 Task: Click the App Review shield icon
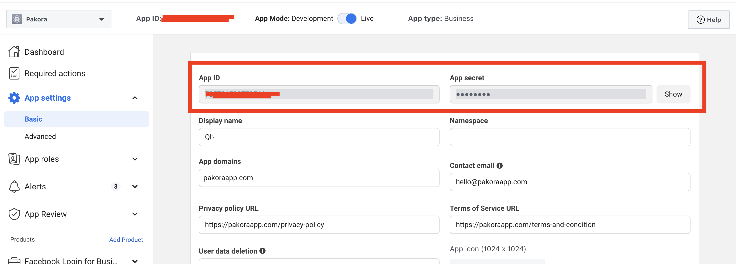pos(14,214)
